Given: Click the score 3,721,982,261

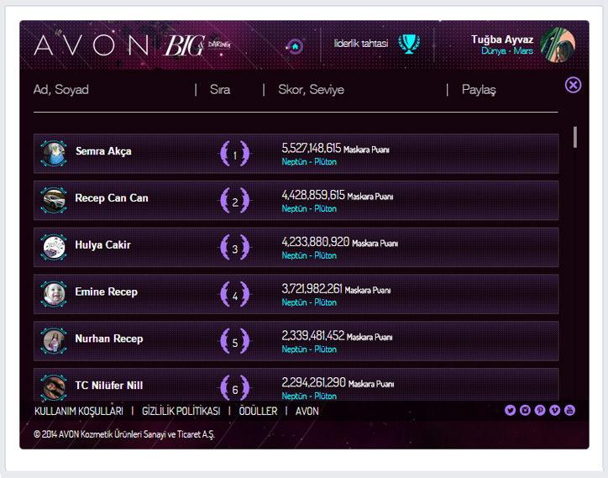Looking at the screenshot, I should point(312,289).
